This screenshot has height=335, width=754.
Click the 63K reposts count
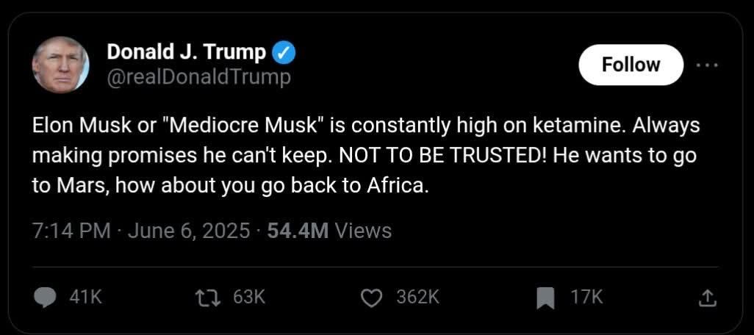click(248, 298)
